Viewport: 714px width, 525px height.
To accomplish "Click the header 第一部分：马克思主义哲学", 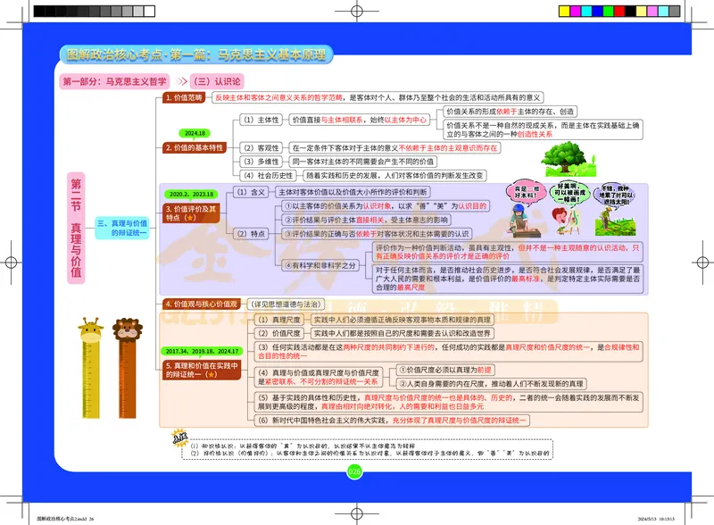I will coord(114,79).
